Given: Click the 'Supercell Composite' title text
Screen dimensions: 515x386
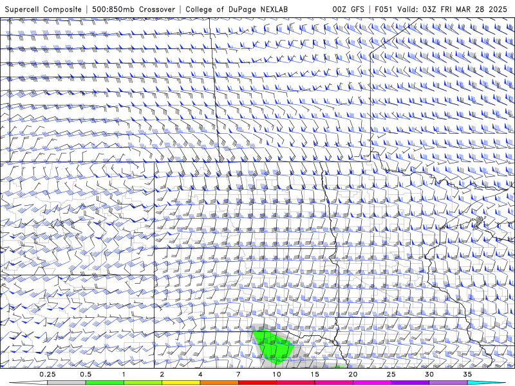Looking at the screenshot, I should pyautogui.click(x=43, y=9).
